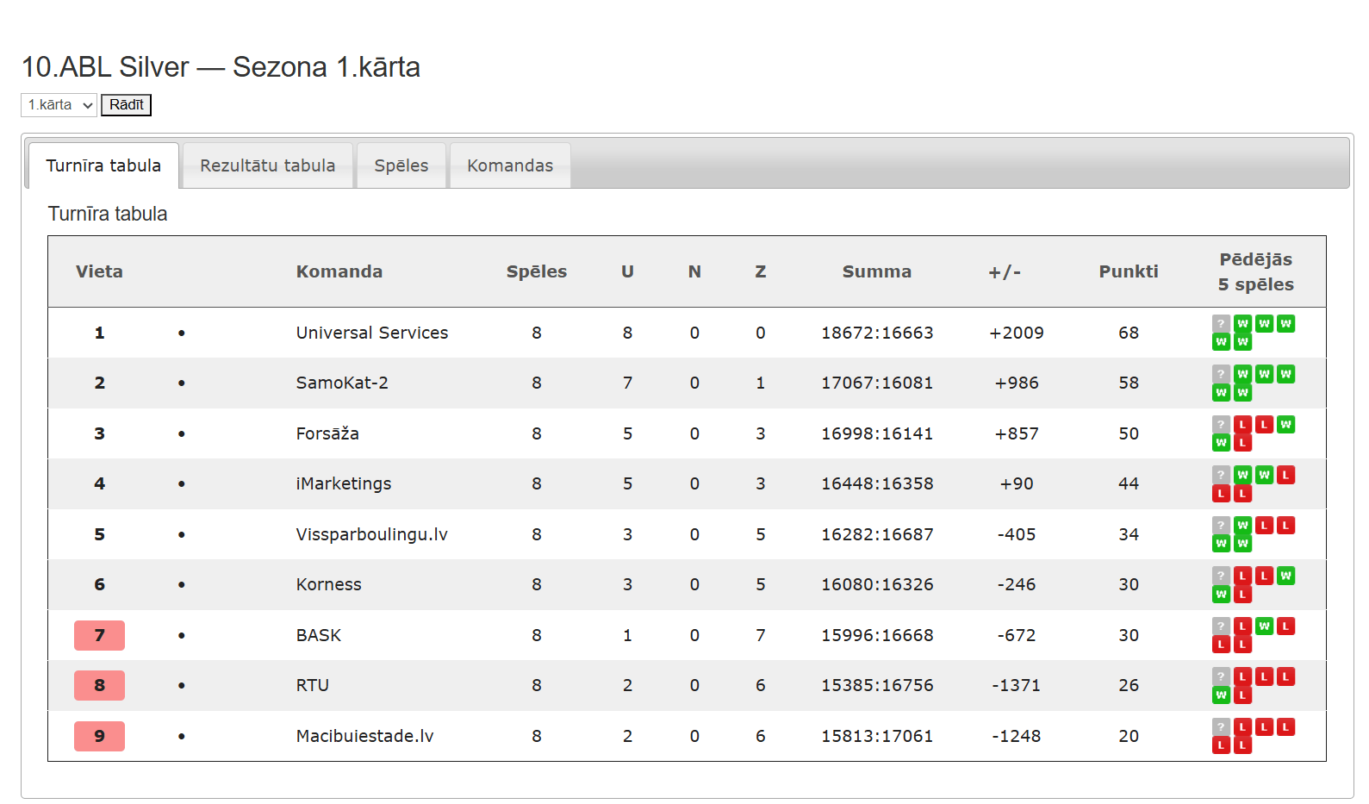Screen dimensions: 1369x804
Task: Click the Z column header
Action: tap(761, 271)
